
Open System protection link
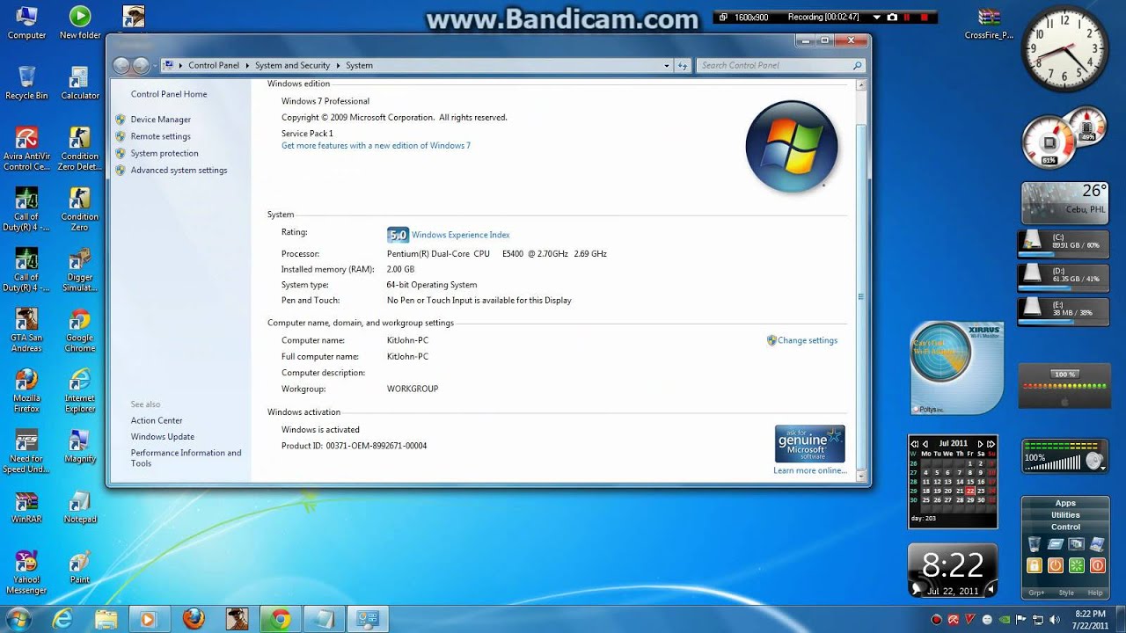pyautogui.click(x=165, y=153)
